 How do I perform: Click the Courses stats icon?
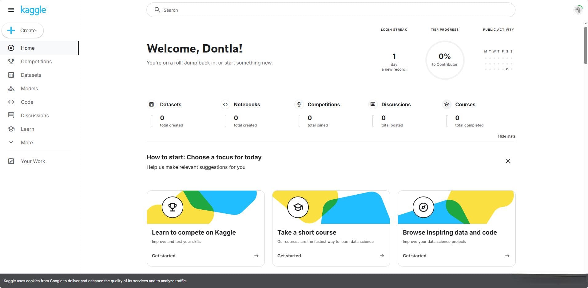(x=447, y=104)
